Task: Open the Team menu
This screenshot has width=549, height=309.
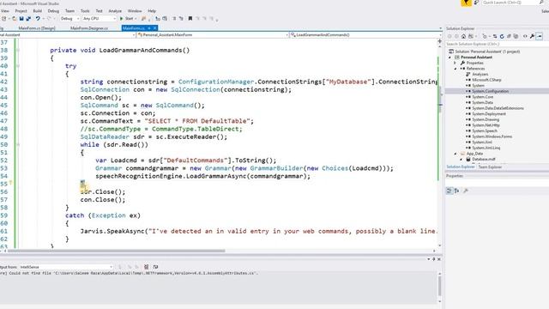Action: click(x=69, y=11)
